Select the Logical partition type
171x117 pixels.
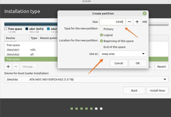click(101, 35)
